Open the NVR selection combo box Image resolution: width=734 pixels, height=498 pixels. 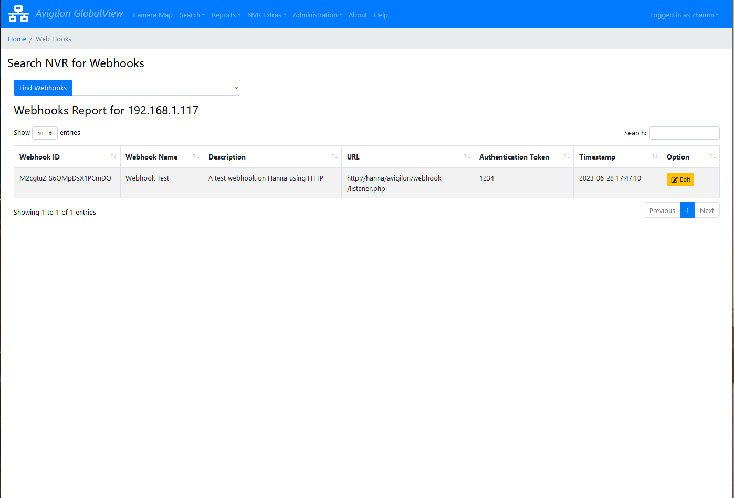coord(156,88)
